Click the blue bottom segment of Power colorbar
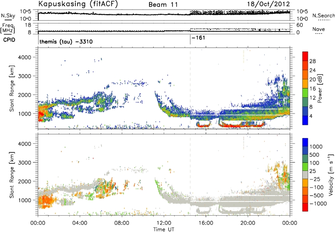 pyautogui.click(x=305, y=120)
